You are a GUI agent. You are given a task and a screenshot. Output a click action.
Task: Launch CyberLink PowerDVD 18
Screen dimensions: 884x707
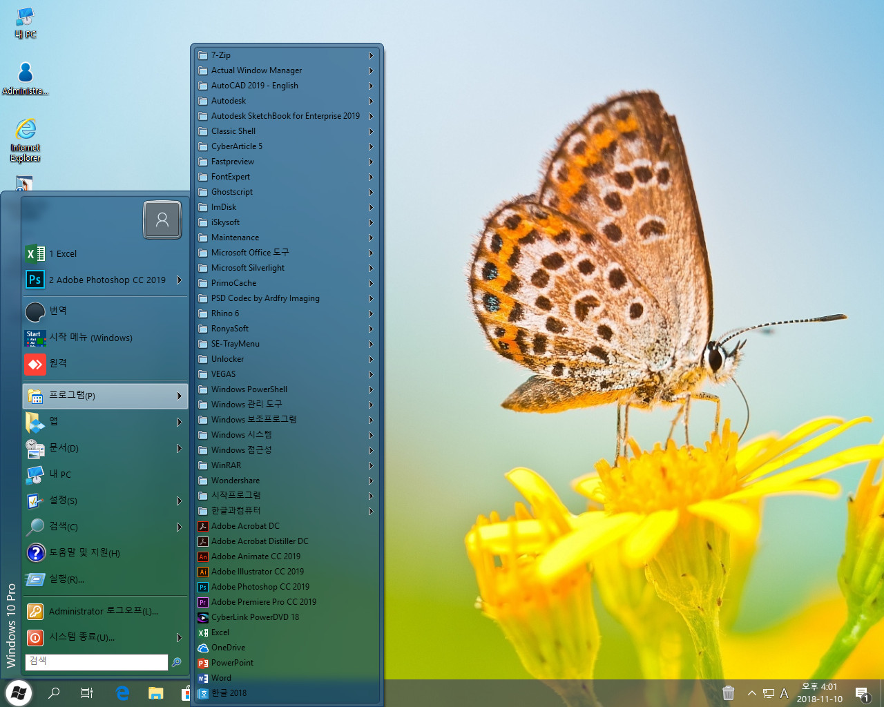[x=286, y=617]
